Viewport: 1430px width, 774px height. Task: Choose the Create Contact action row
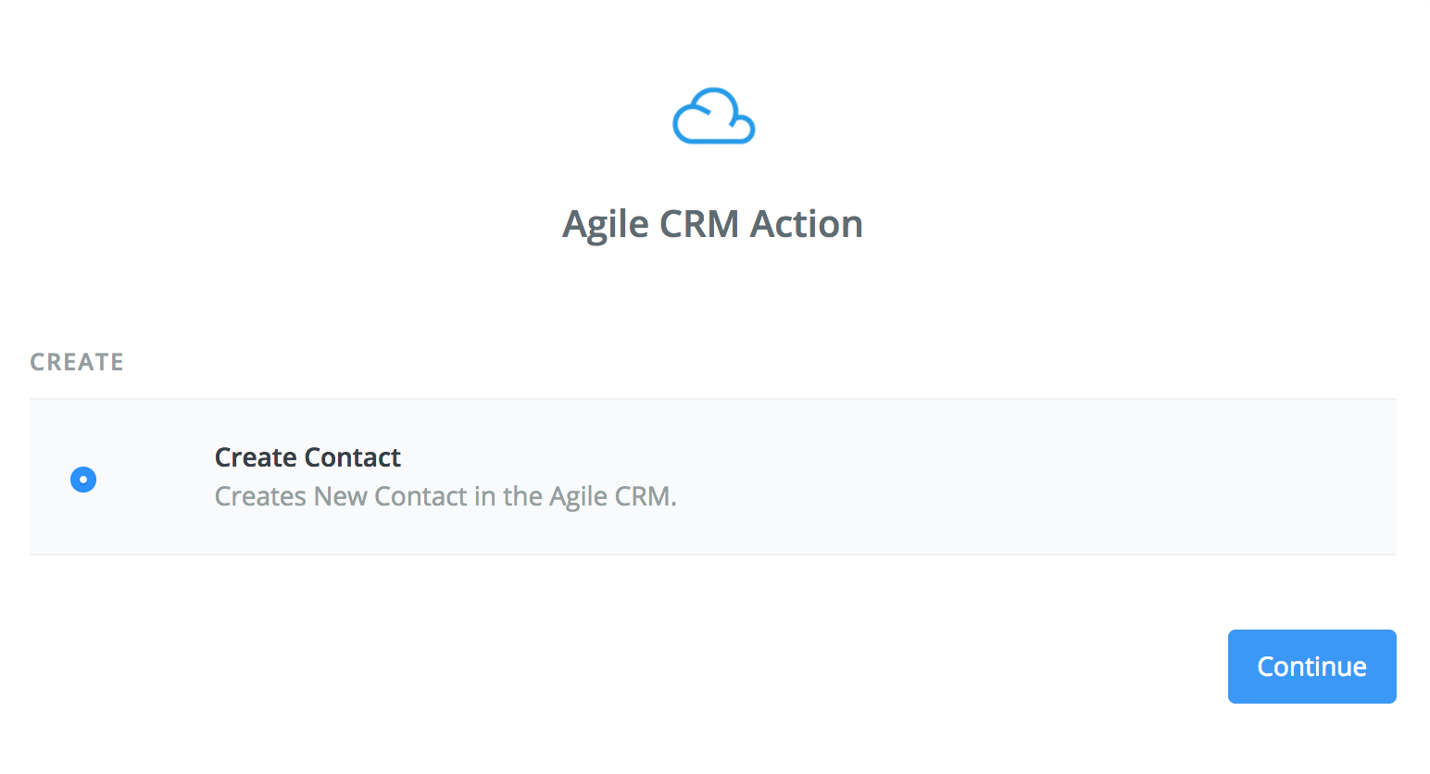pyautogui.click(x=713, y=478)
